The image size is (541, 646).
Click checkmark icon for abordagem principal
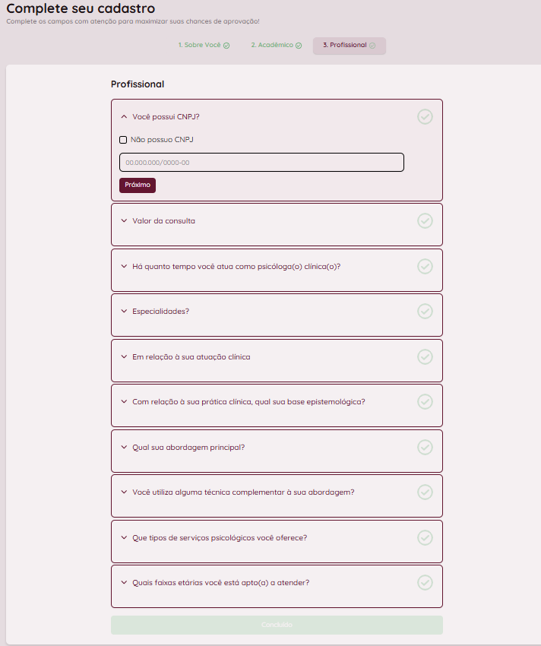click(x=425, y=447)
